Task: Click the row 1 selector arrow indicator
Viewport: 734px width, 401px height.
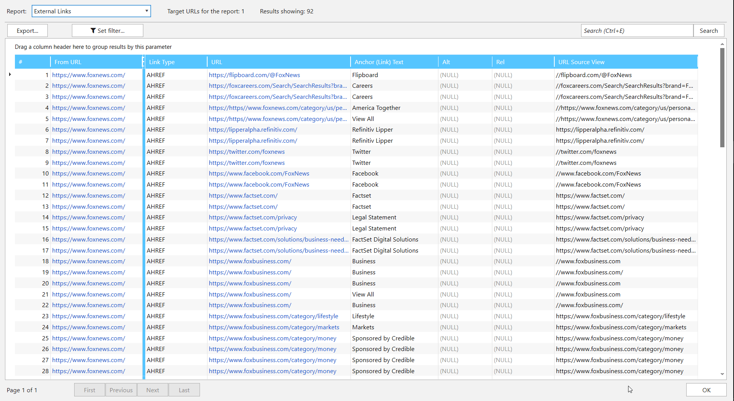Action: click(10, 74)
